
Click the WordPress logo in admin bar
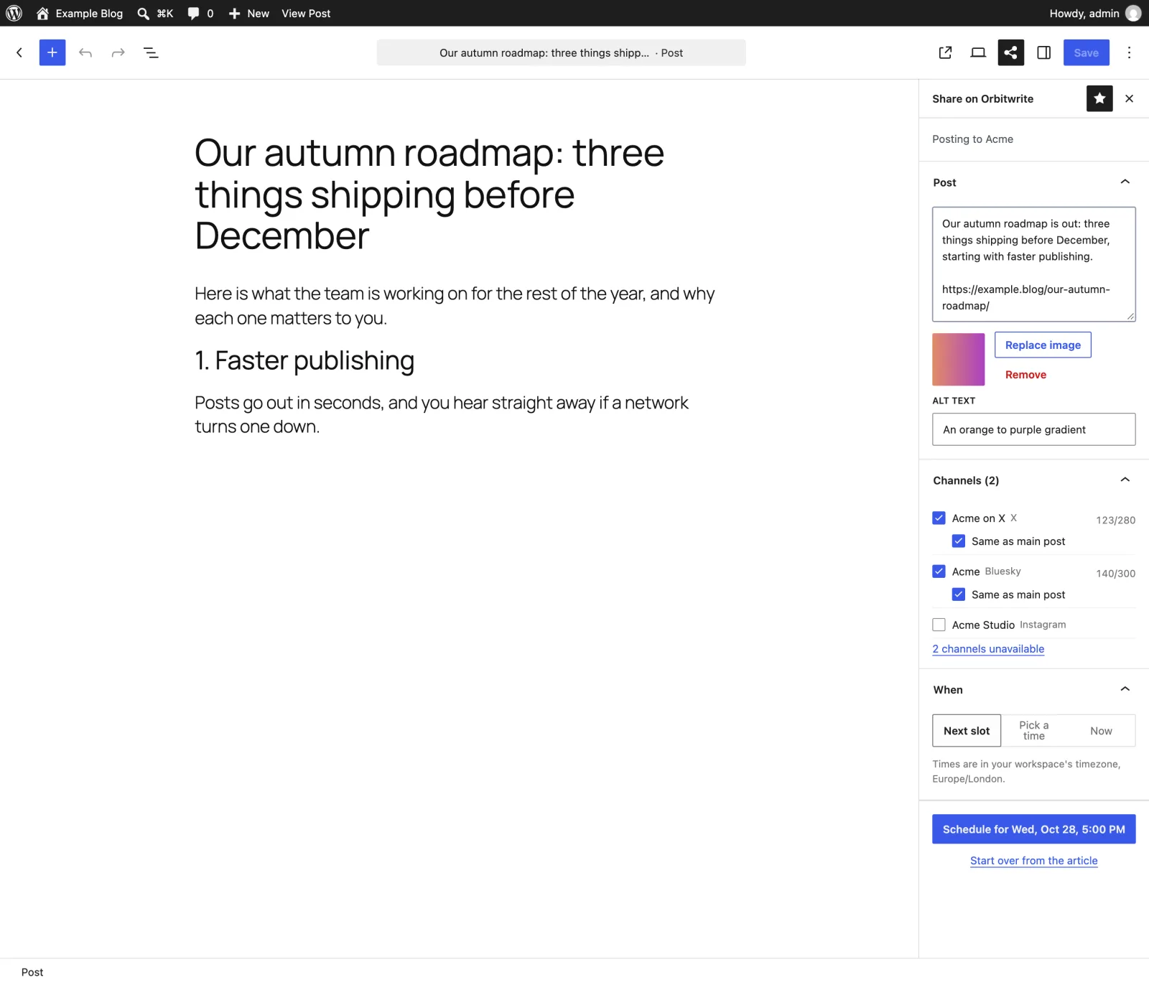[14, 13]
